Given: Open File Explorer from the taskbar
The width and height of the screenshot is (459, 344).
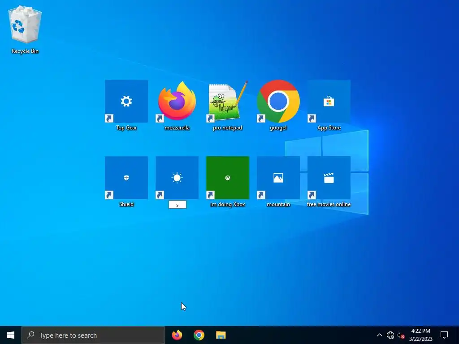Looking at the screenshot, I should click(x=221, y=335).
